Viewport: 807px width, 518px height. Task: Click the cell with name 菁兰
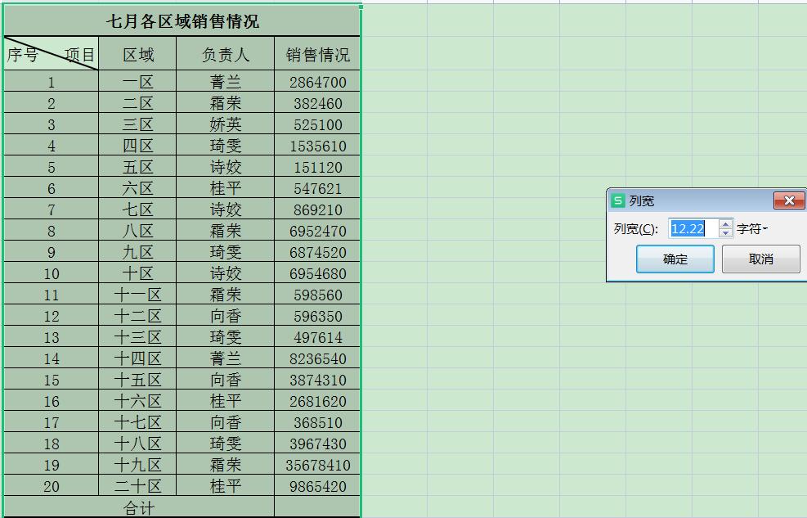[224, 82]
